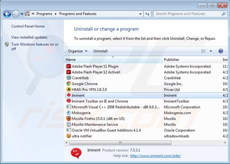Viewport: 230px width, 164px height.
Task: Click the CrankWeb gear icon
Action: click(69, 78)
